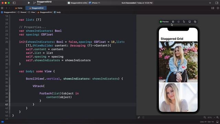Click the 'ScrollView(.vertical' call
Screen dimensions: 220x124
click(43, 79)
